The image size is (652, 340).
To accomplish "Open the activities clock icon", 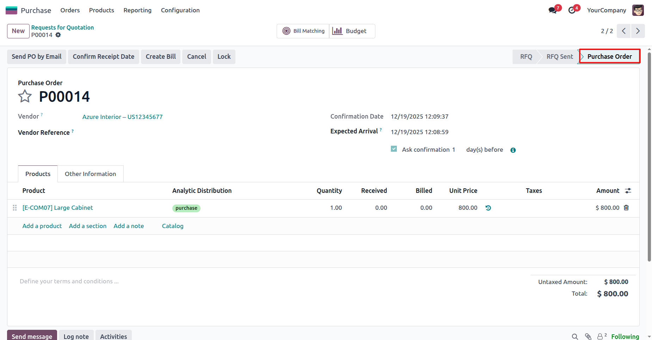I will point(572,10).
